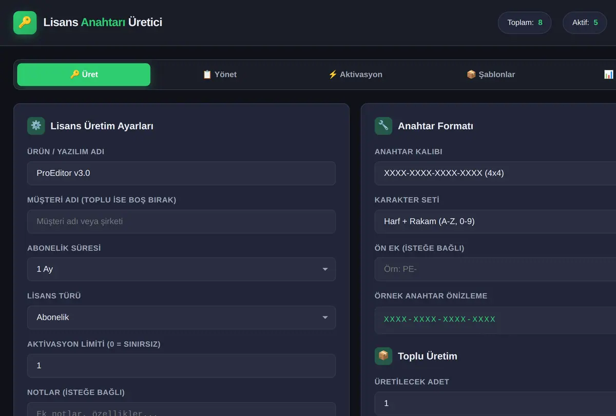Click the wrench icon beside Anahtar Formatı
This screenshot has height=416, width=616.
pyautogui.click(x=383, y=126)
